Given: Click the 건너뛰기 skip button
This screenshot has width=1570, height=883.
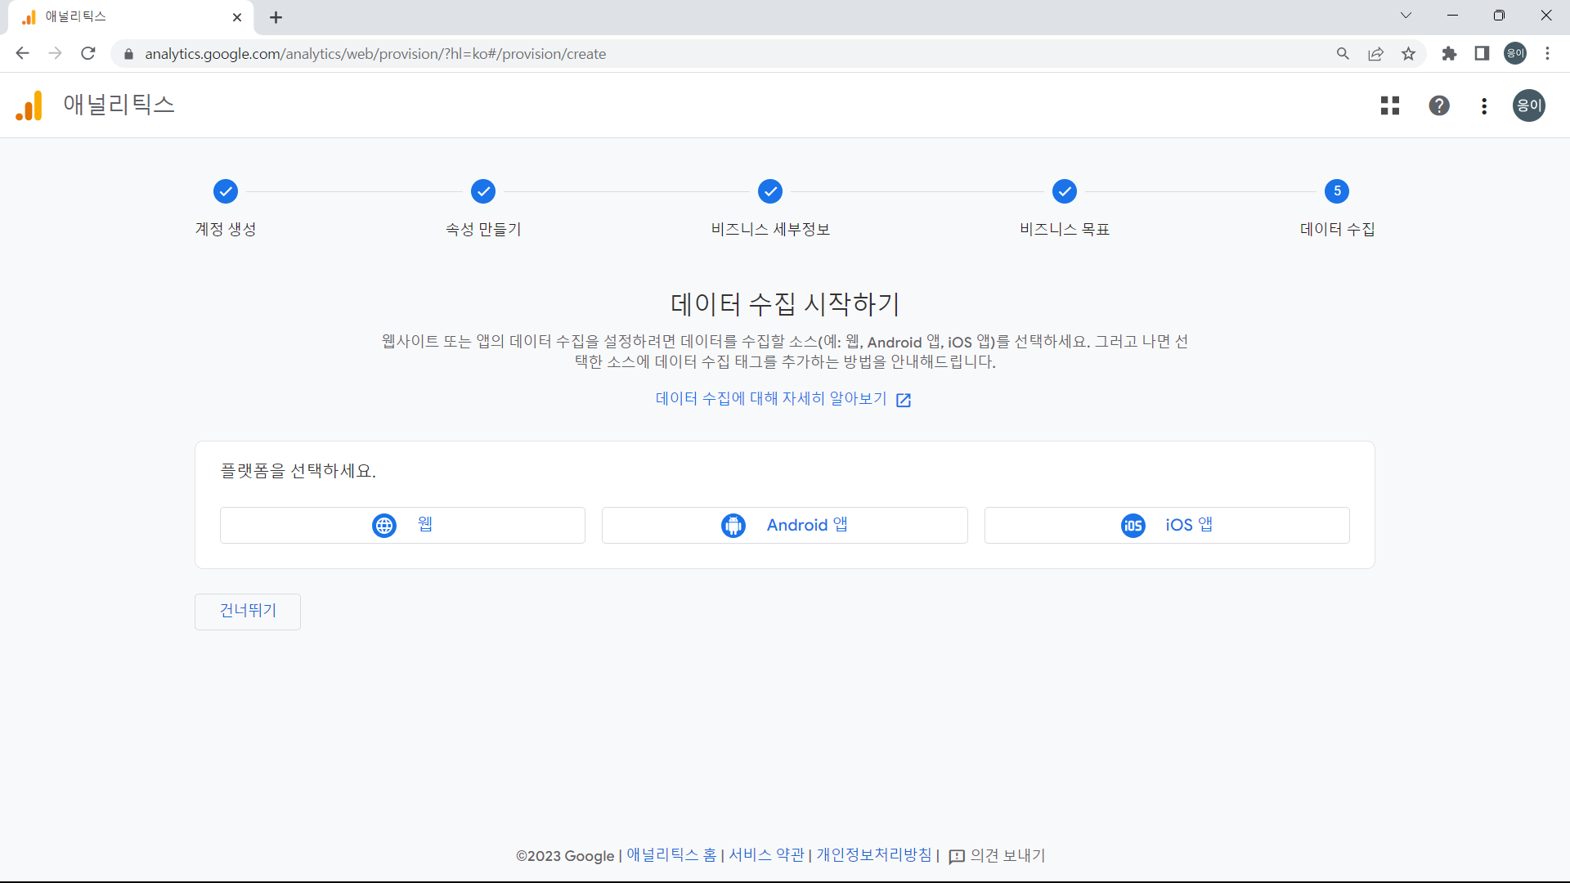Looking at the screenshot, I should [x=247, y=611].
